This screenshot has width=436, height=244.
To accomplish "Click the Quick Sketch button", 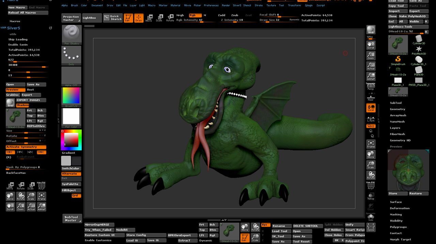I will pos(113,18).
